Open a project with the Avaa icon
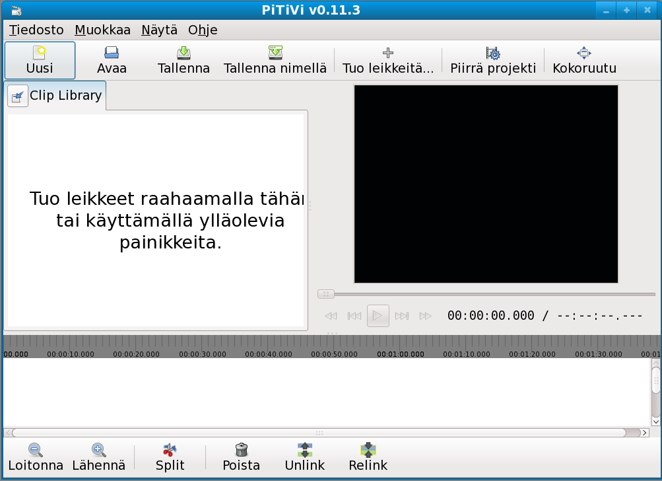Viewport: 662px width, 481px height. [112, 54]
